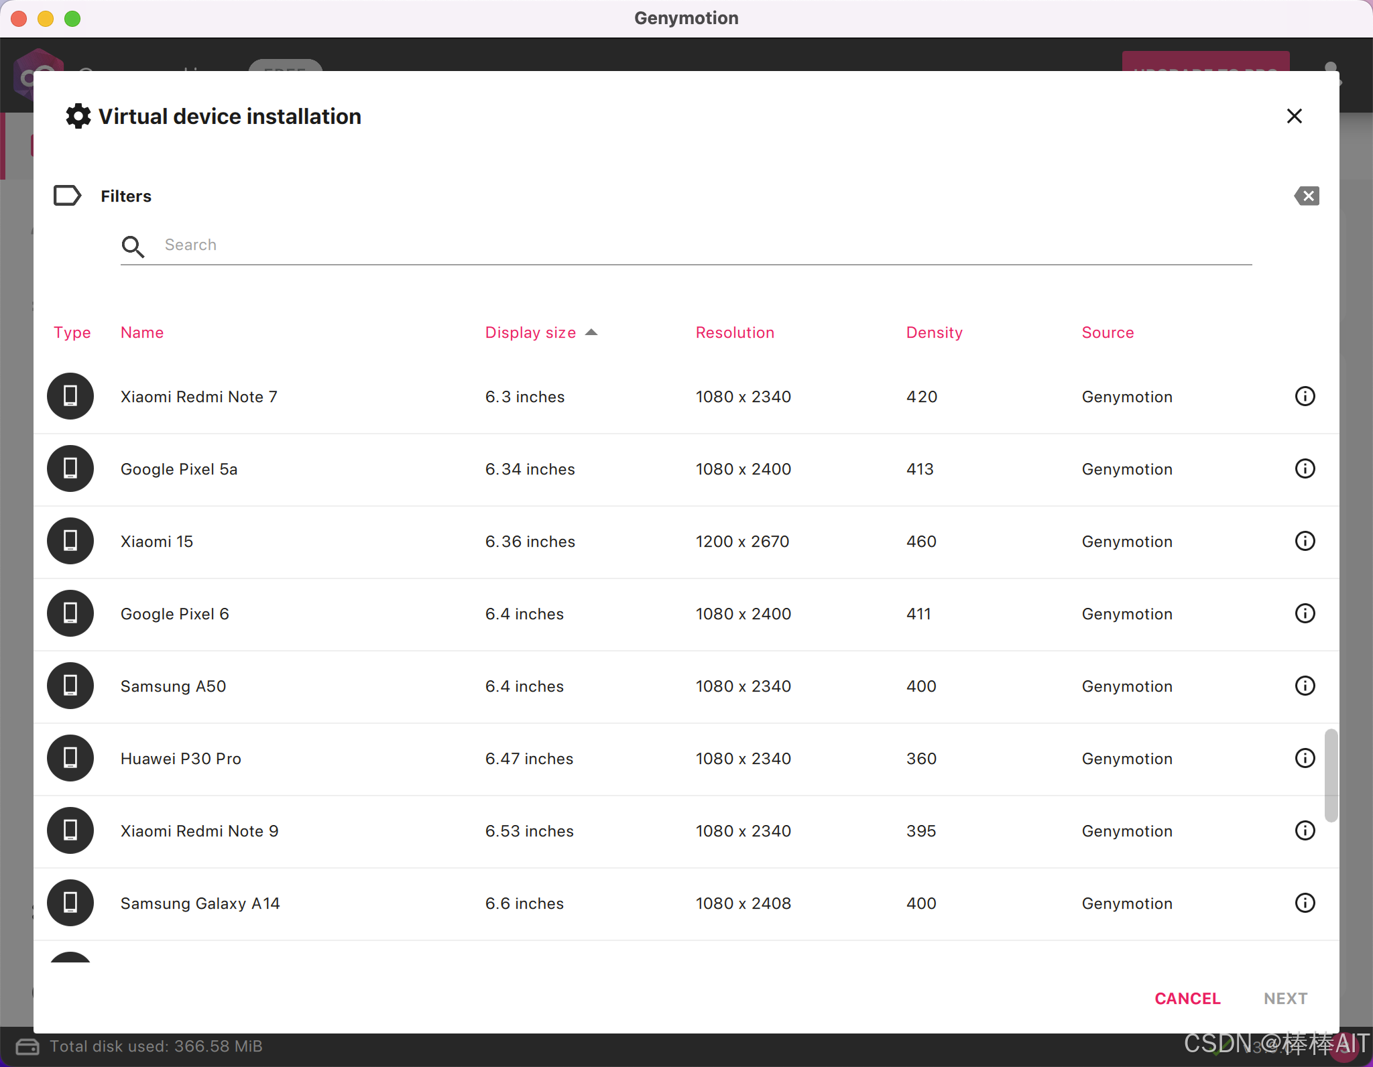Viewport: 1373px width, 1067px height.
Task: Close the Virtual device installation dialog
Action: 1295,116
